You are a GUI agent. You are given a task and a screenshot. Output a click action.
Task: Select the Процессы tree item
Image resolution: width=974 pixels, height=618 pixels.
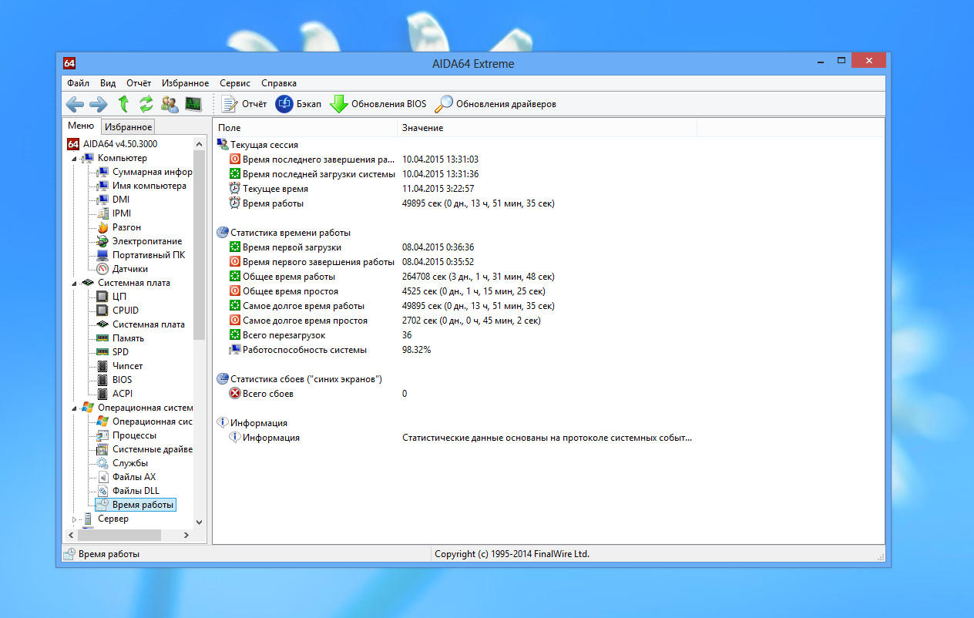[126, 435]
